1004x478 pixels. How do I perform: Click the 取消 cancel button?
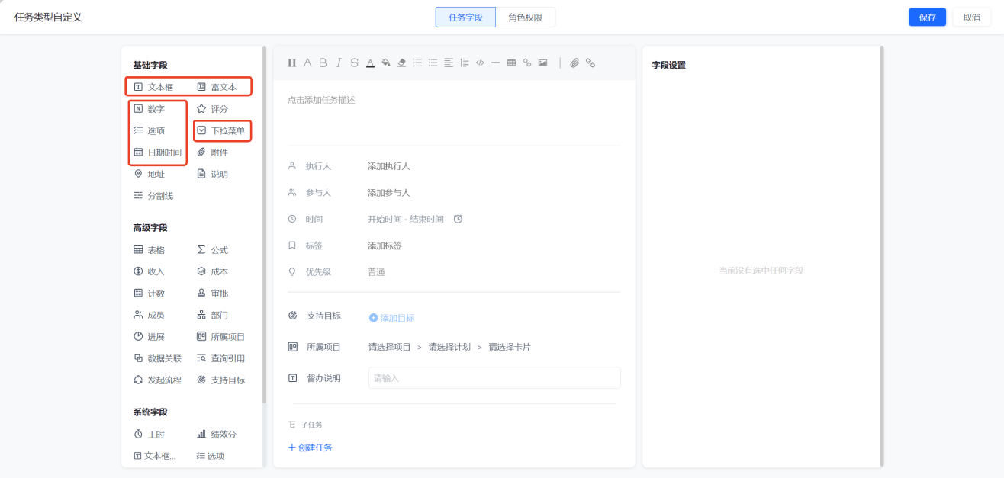[x=971, y=18]
